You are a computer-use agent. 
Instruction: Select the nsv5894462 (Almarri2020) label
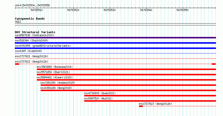tap(55, 77)
